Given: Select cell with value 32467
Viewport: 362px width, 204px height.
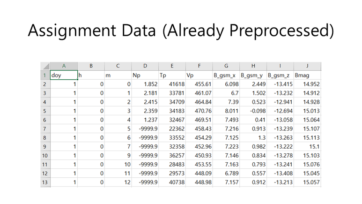Looking at the screenshot, I should click(x=172, y=120).
